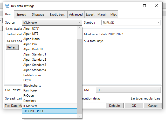Open the Margin tab
The width and height of the screenshot is (166, 120).
tap(102, 15)
